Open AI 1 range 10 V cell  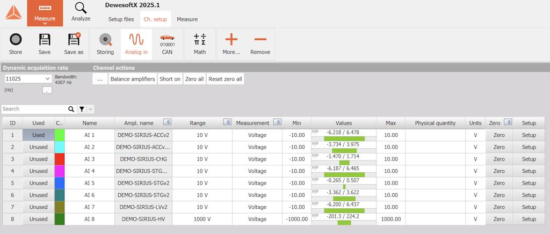[202, 135]
